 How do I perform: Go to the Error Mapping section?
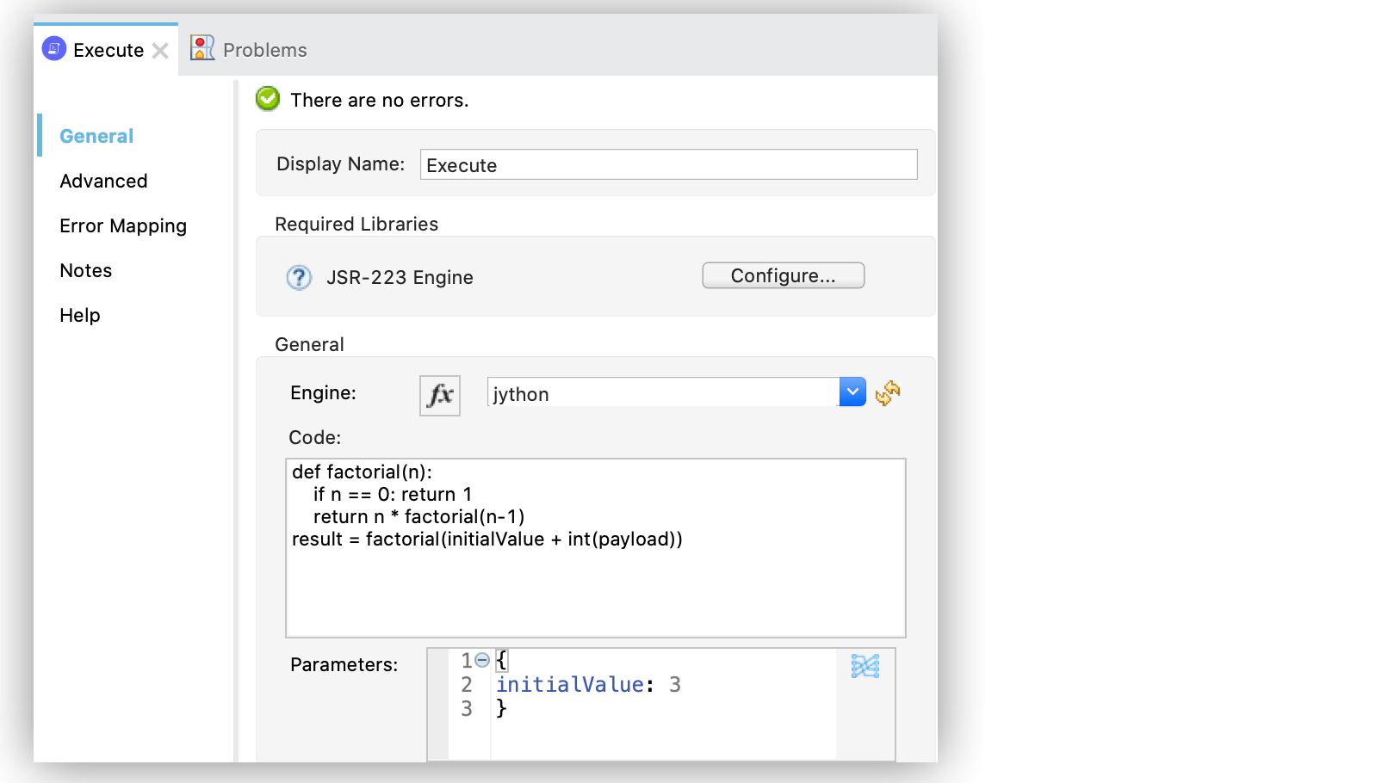tap(123, 225)
